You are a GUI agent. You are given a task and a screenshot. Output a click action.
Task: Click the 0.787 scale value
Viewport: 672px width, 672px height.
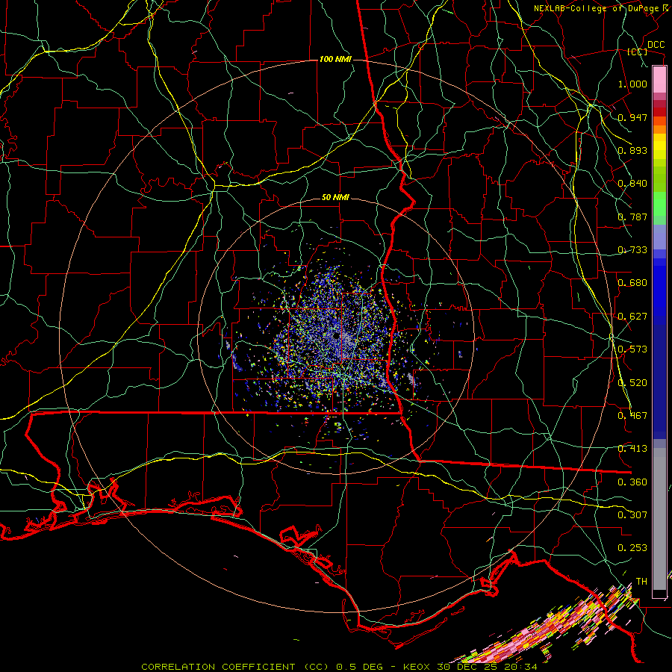(632, 217)
